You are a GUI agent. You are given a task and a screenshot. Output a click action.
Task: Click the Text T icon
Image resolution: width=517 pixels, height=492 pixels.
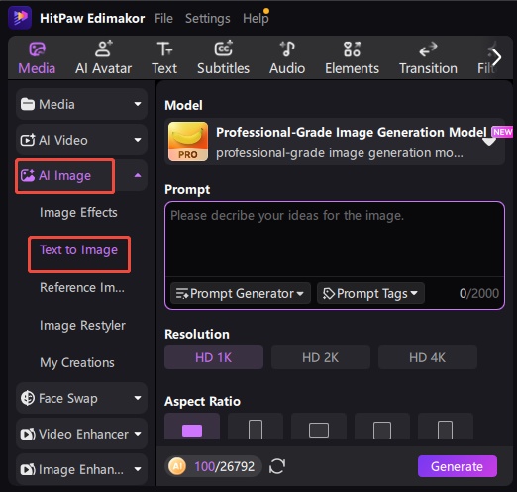coord(164,49)
